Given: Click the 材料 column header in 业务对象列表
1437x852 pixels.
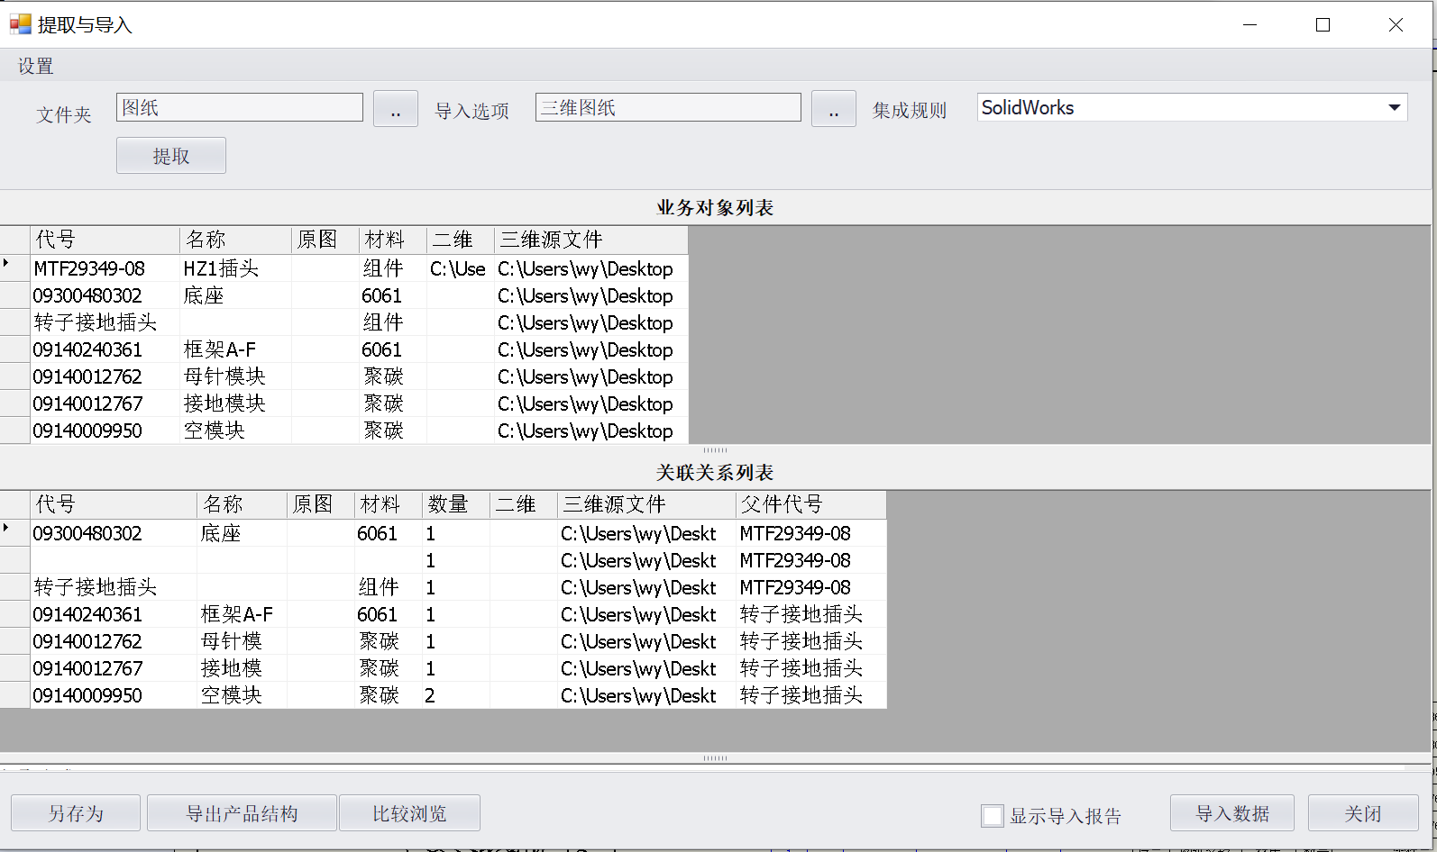Looking at the screenshot, I should pos(392,240).
